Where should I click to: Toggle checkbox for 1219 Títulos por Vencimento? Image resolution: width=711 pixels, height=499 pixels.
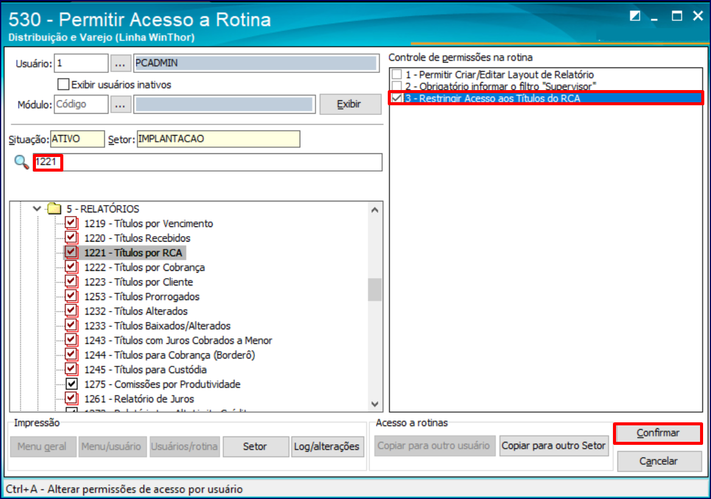(x=71, y=223)
